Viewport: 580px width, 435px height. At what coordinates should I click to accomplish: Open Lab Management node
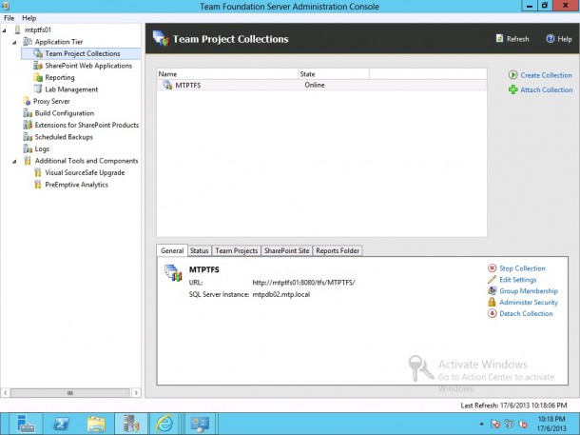(x=71, y=89)
